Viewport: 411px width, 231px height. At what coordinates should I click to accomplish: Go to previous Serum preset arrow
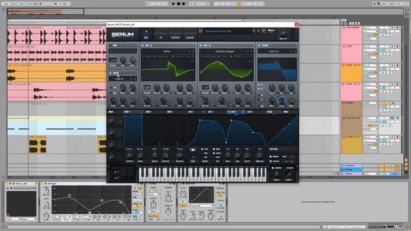coord(254,31)
